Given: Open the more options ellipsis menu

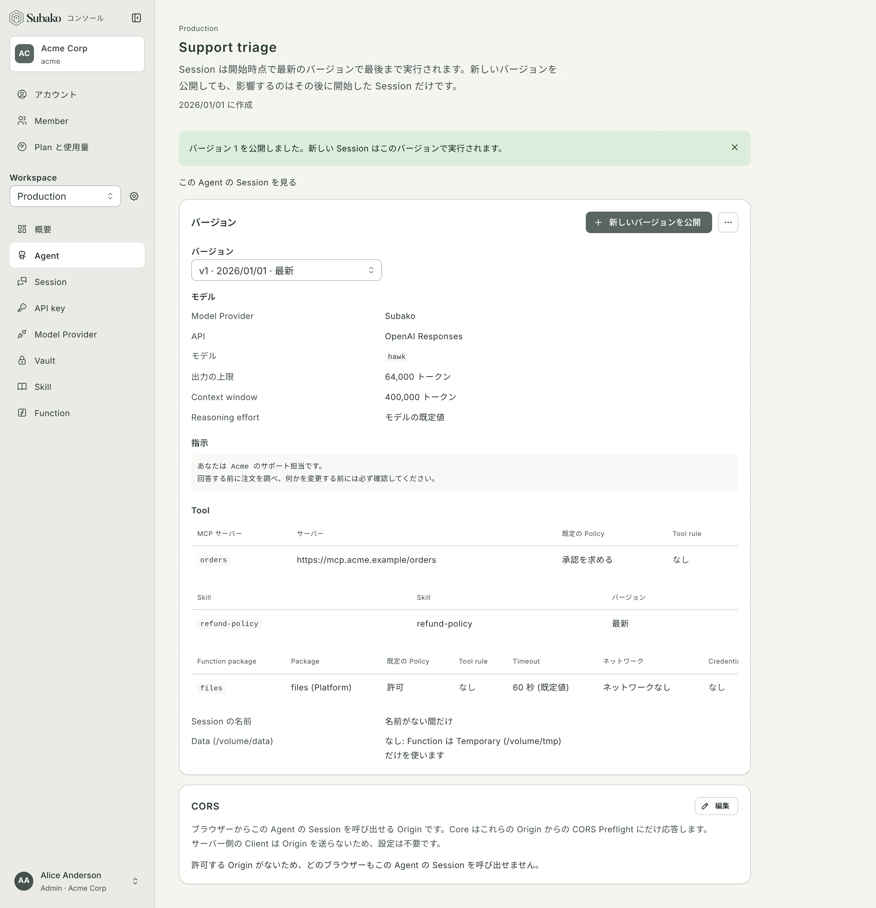Looking at the screenshot, I should click(728, 222).
